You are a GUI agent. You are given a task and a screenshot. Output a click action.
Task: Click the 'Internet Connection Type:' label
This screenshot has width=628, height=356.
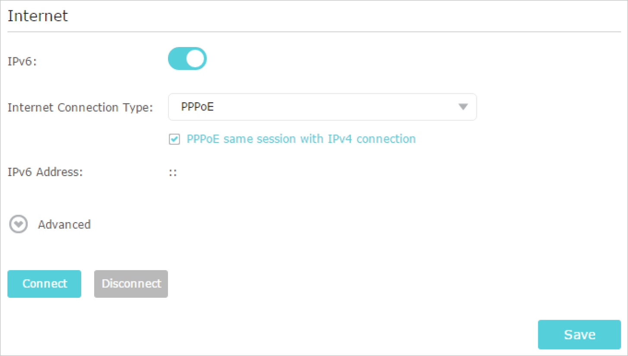point(80,107)
